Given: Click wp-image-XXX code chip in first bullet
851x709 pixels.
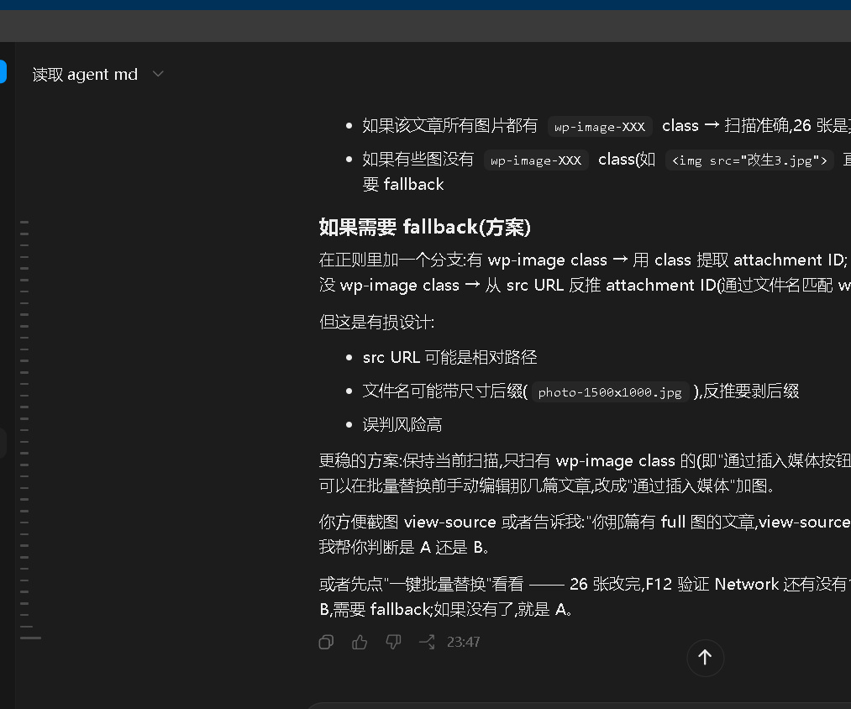Looking at the screenshot, I should tap(600, 127).
